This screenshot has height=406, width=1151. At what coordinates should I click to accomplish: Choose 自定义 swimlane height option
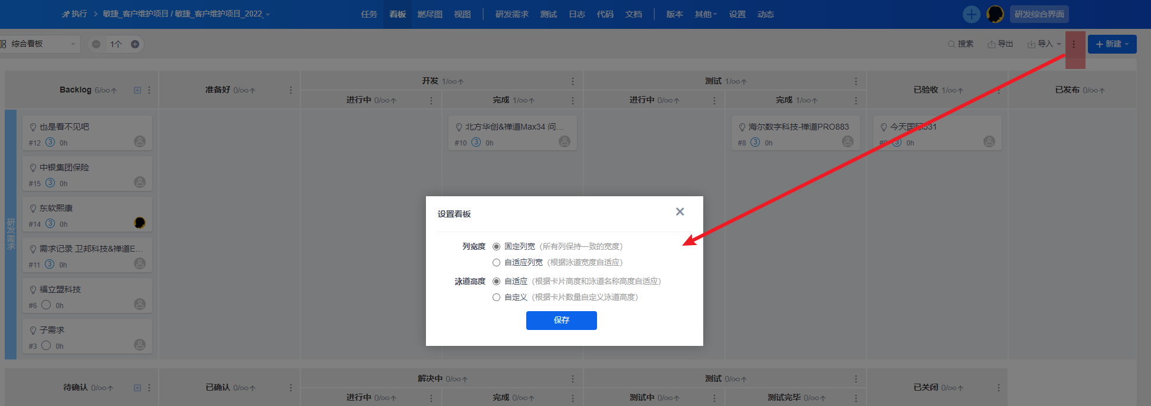496,297
